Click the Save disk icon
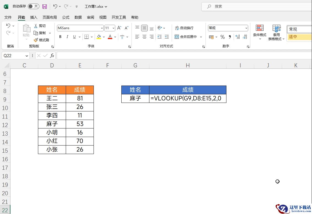Screen dimensions: 312x214 tap(45, 7)
